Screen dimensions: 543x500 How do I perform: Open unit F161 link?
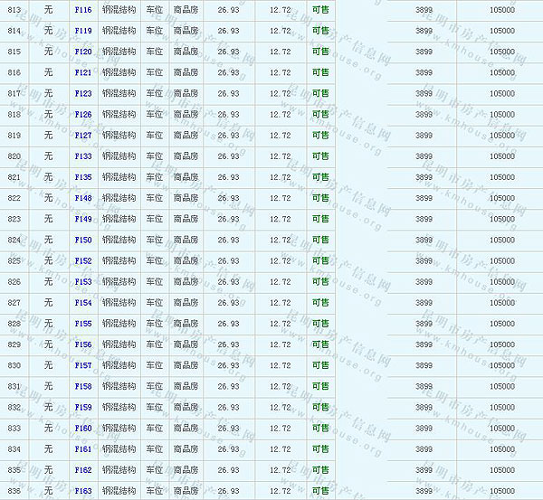click(x=83, y=448)
